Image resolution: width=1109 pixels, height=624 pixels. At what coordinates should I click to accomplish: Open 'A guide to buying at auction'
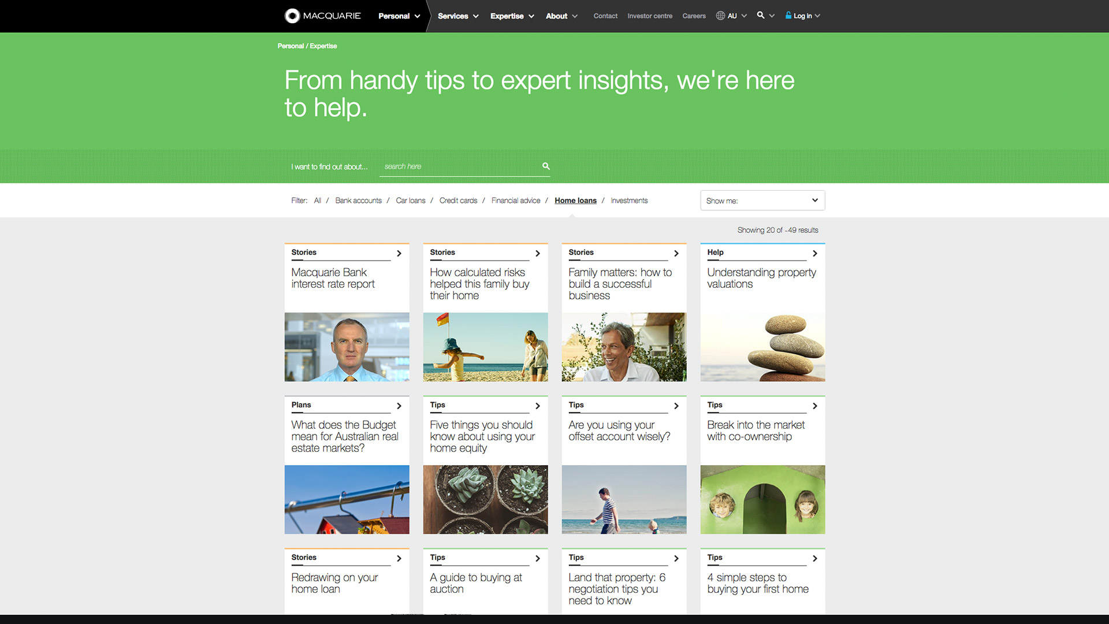(476, 583)
